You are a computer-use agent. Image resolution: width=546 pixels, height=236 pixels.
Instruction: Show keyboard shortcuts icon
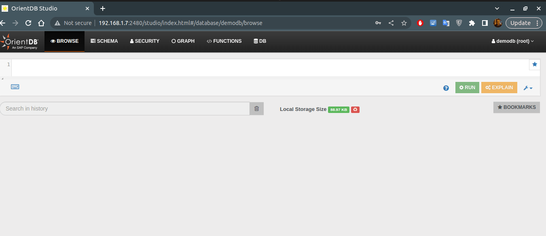point(15,87)
